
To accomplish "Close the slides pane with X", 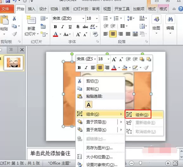I will pos(22,50).
